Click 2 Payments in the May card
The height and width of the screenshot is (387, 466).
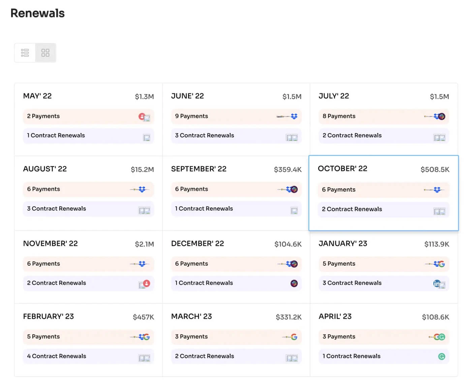[x=88, y=116]
